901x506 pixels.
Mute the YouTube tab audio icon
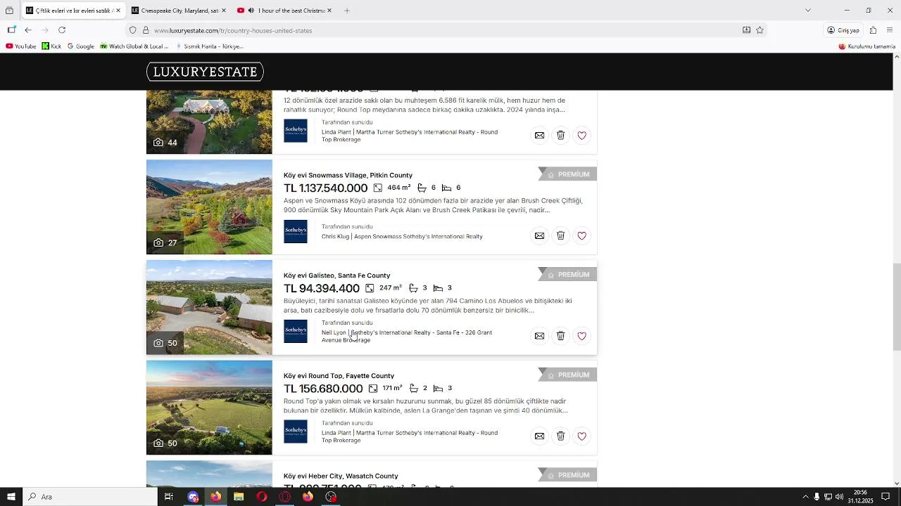[251, 11]
